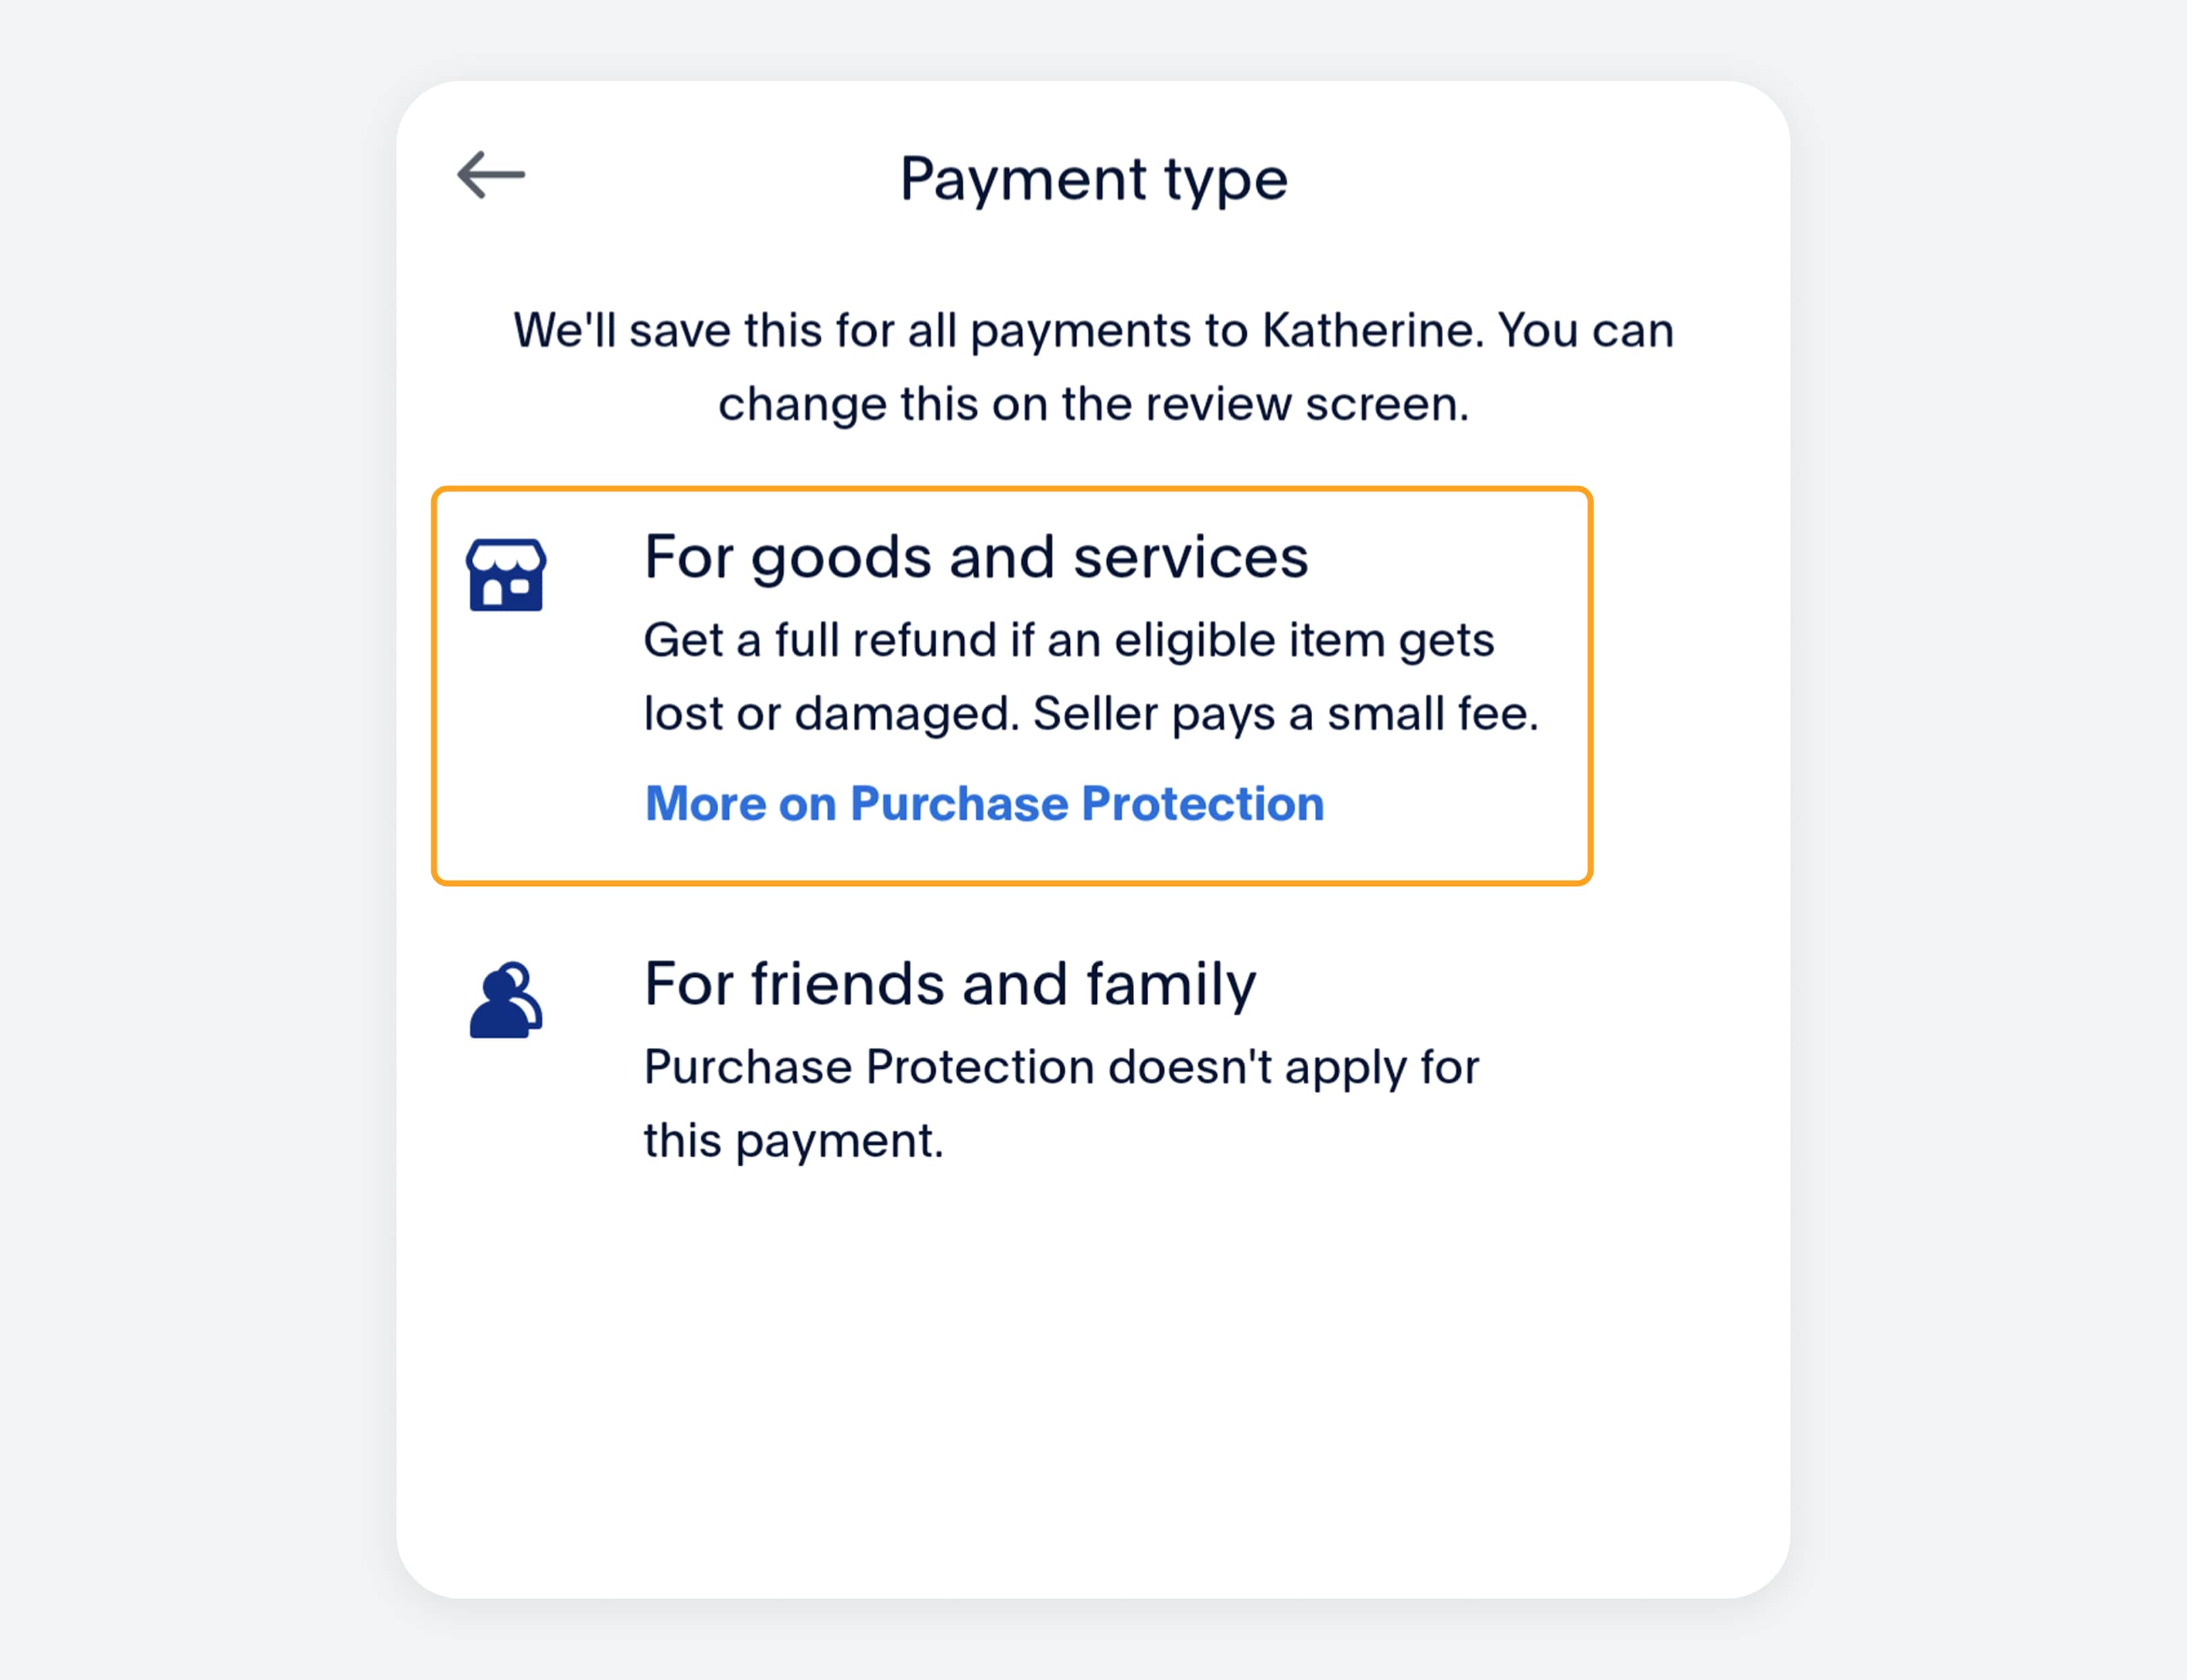Open the "More on Purchase Protection" link
The width and height of the screenshot is (2187, 1680).
[984, 804]
